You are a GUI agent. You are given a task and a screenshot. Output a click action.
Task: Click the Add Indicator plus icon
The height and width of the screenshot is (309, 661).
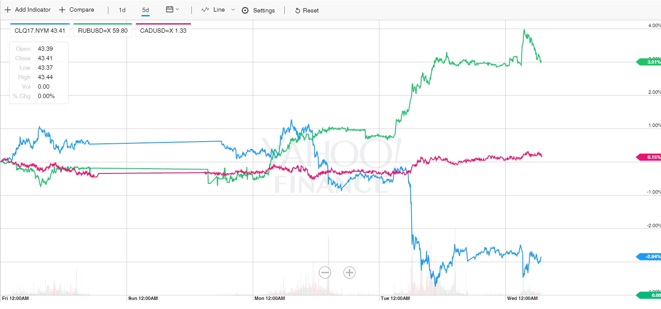[7, 10]
